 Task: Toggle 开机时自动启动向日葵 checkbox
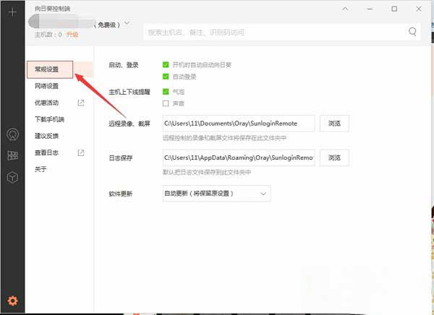166,65
